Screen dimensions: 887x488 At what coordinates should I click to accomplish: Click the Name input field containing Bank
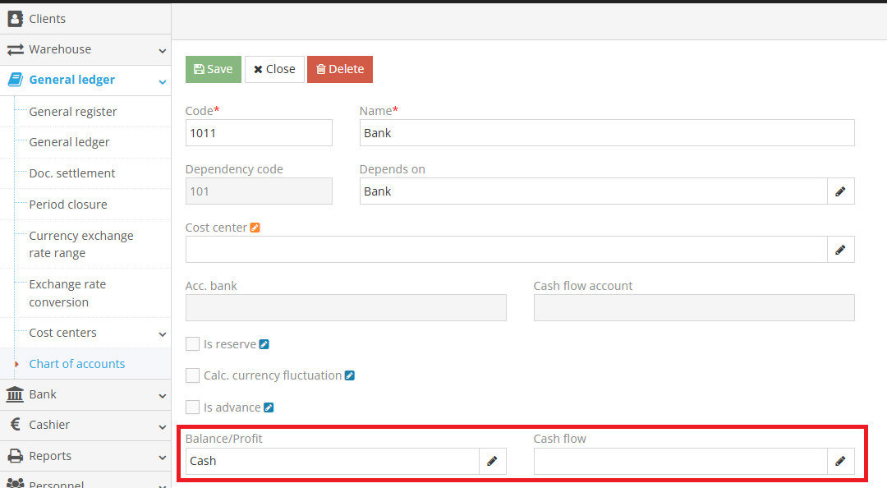pyautogui.click(x=606, y=133)
